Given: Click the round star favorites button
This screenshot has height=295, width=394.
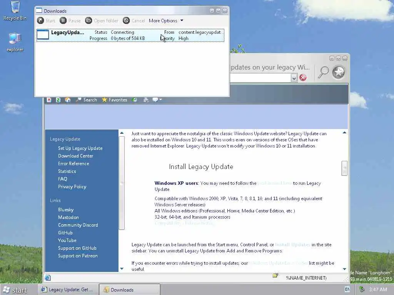Looking at the screenshot, I should pyautogui.click(x=339, y=72).
